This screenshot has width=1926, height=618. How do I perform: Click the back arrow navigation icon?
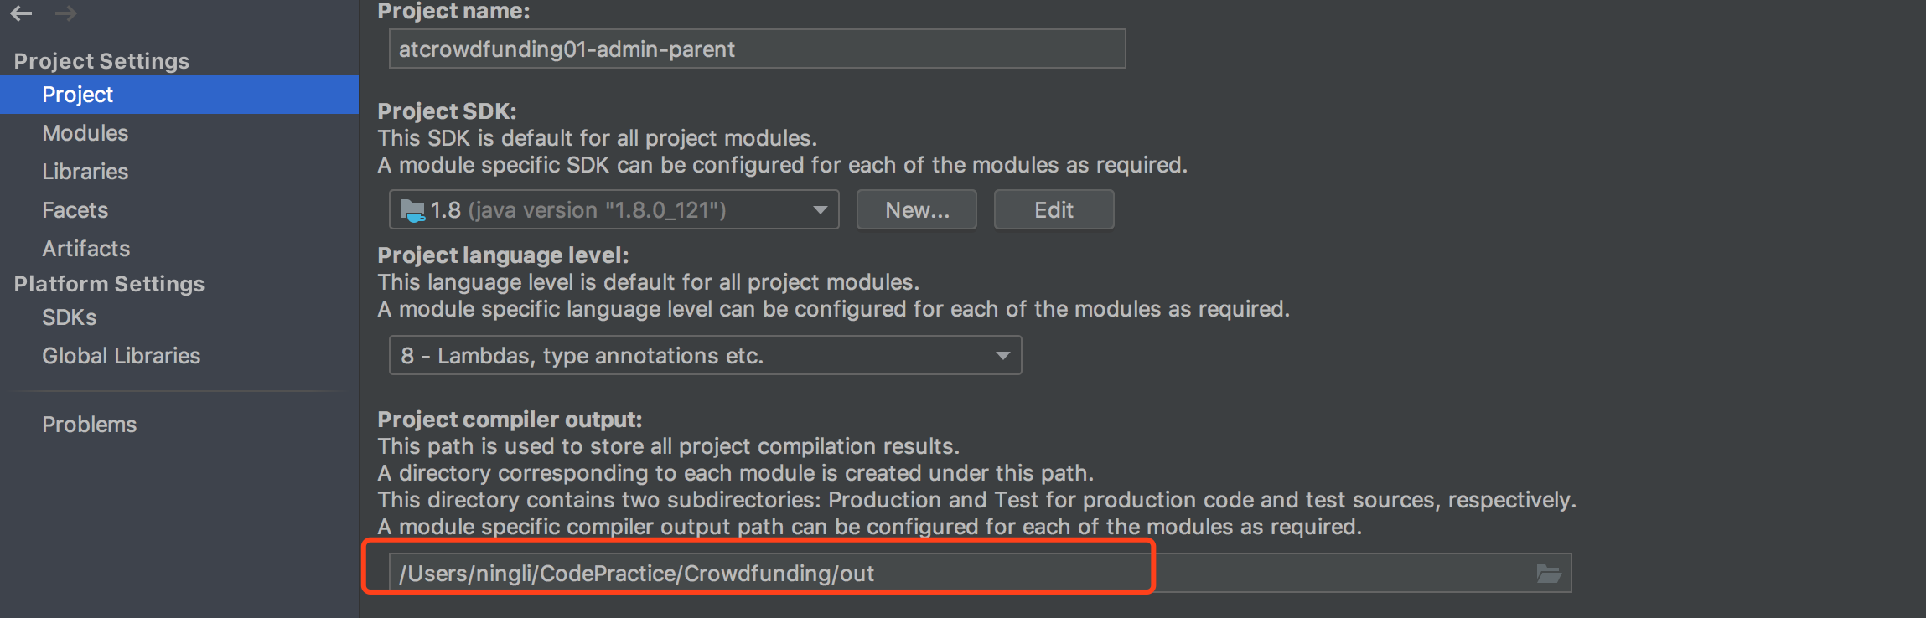22,13
